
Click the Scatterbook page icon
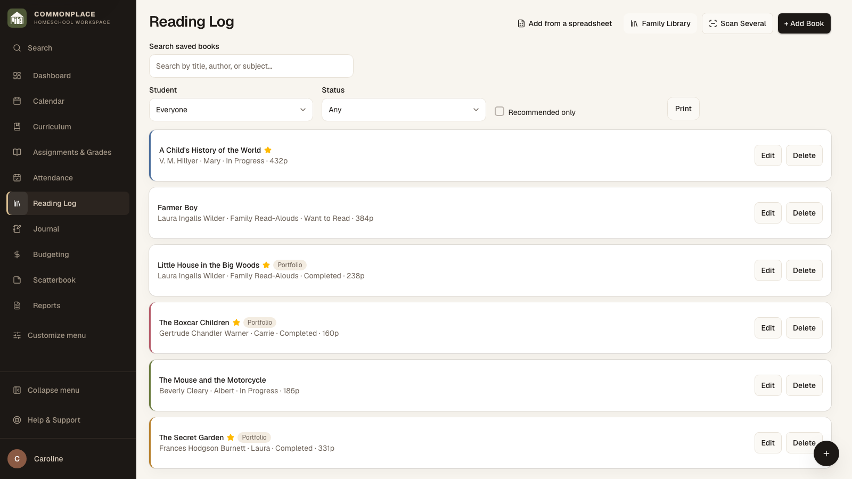pos(17,280)
